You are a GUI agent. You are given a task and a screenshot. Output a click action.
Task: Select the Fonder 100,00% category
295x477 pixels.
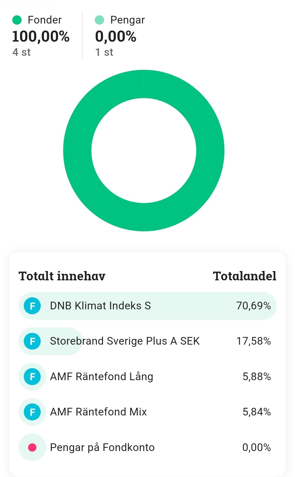(x=41, y=36)
